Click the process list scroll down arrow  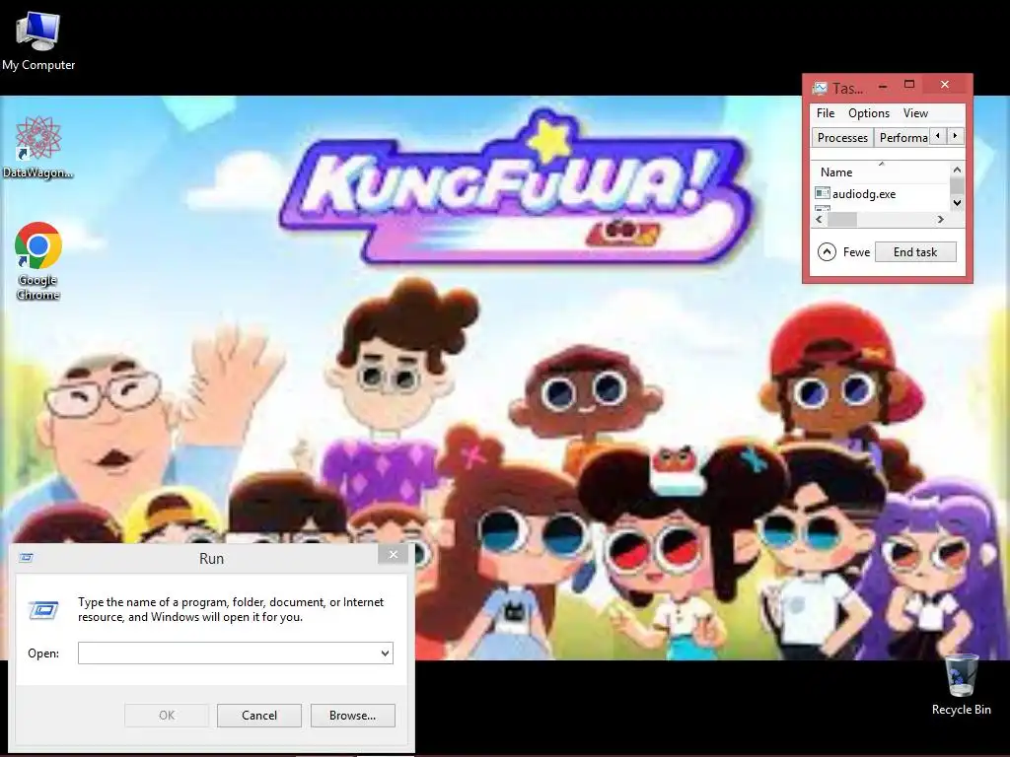click(x=957, y=203)
